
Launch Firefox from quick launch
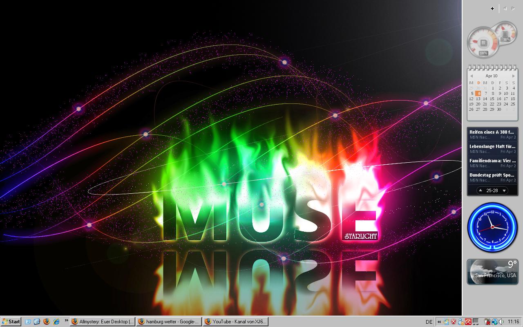(46, 322)
